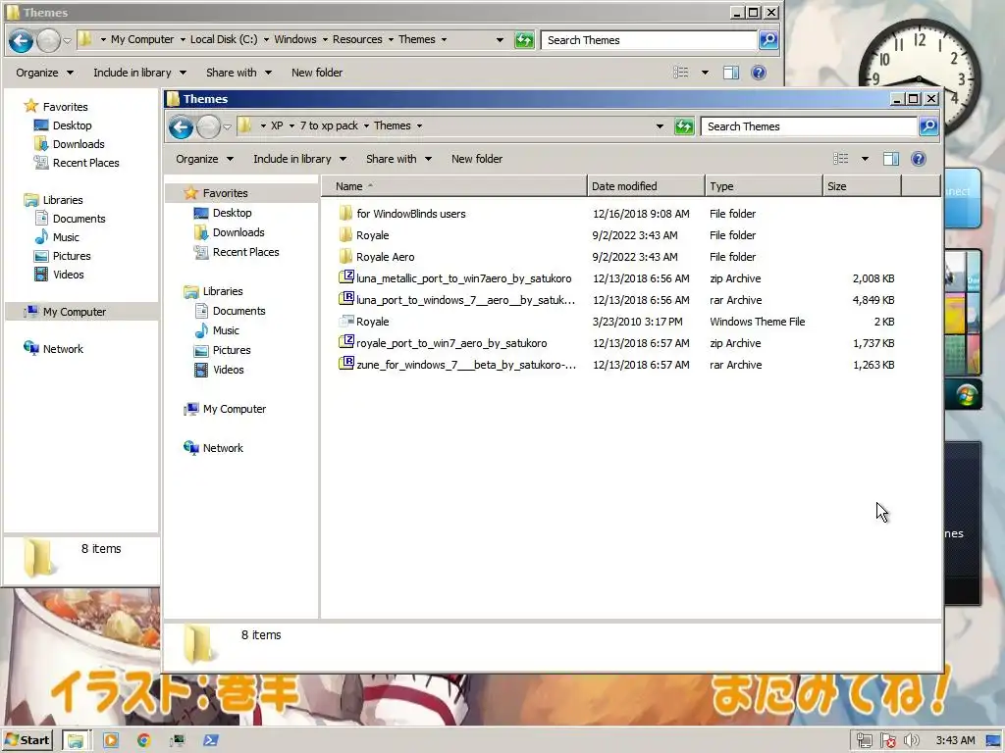This screenshot has height=753, width=1005.
Task: Open view options dropdown in rear window
Action: [705, 73]
